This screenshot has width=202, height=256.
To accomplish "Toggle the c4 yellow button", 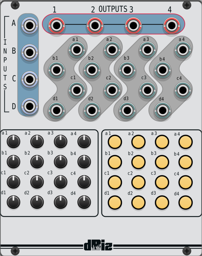I will pyautogui.click(x=186, y=182).
